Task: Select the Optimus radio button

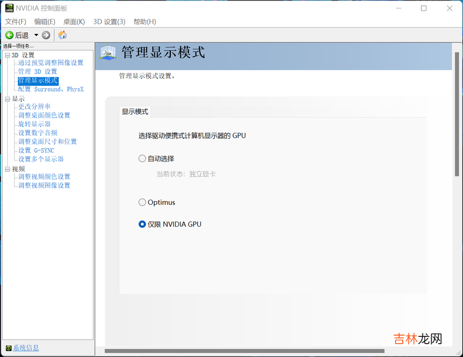Action: tap(143, 202)
